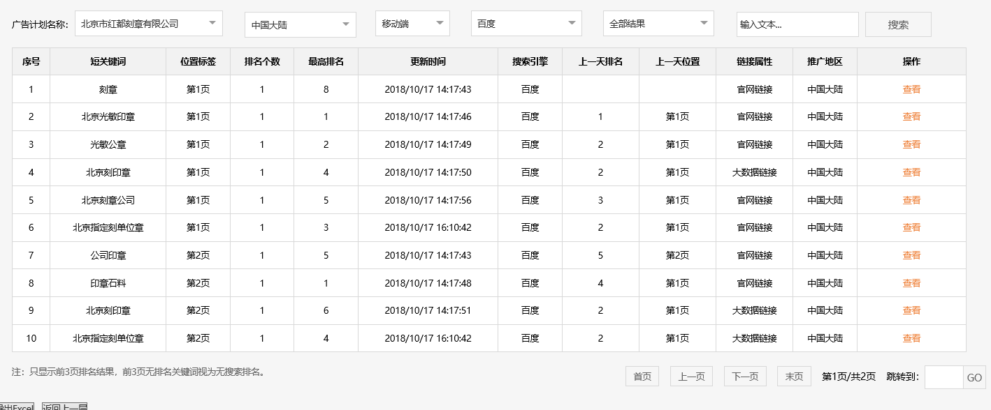Open 查看 details for 公司印章
Screen dimensions: 991x410
point(911,255)
